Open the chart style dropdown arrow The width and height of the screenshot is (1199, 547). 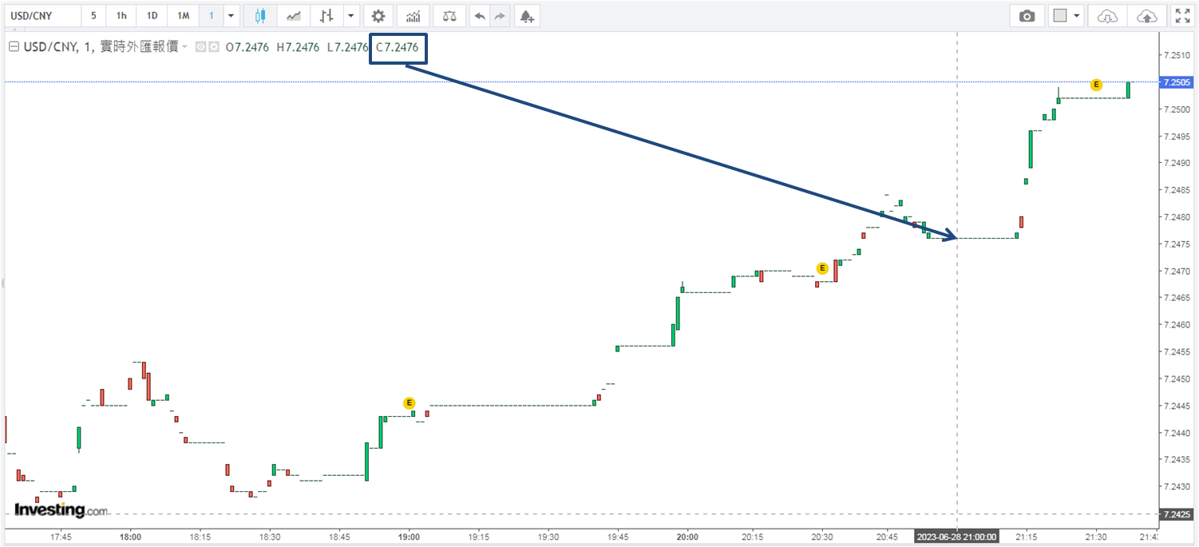pyautogui.click(x=350, y=16)
